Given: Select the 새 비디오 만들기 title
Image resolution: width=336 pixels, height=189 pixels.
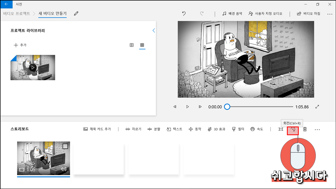Looking at the screenshot, I should coord(52,13).
